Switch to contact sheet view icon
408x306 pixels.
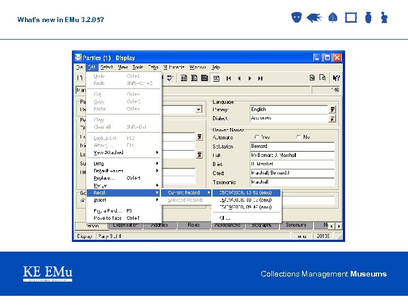(194, 78)
